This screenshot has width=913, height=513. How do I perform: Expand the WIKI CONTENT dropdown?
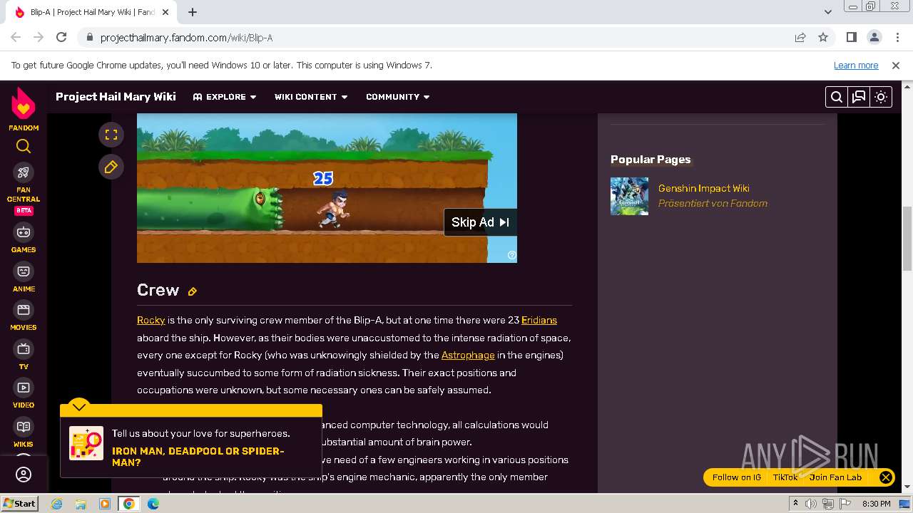pos(311,97)
